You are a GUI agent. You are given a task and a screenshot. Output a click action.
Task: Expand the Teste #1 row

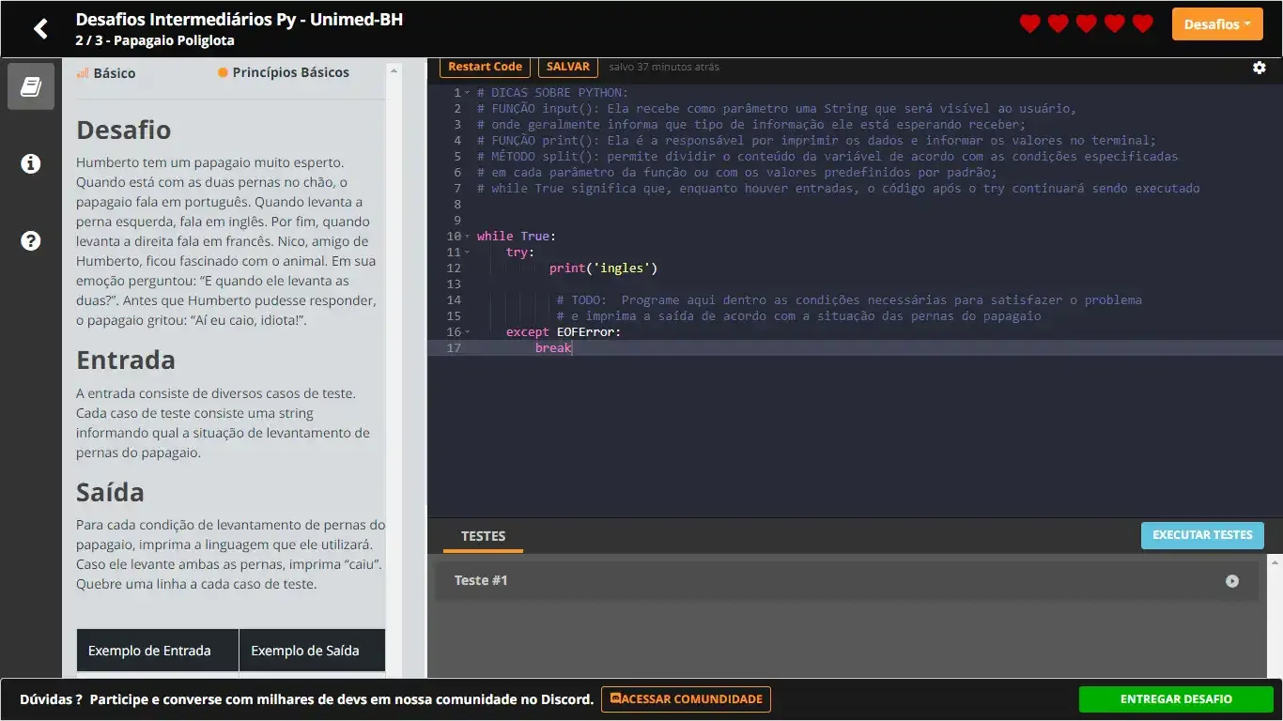847,581
